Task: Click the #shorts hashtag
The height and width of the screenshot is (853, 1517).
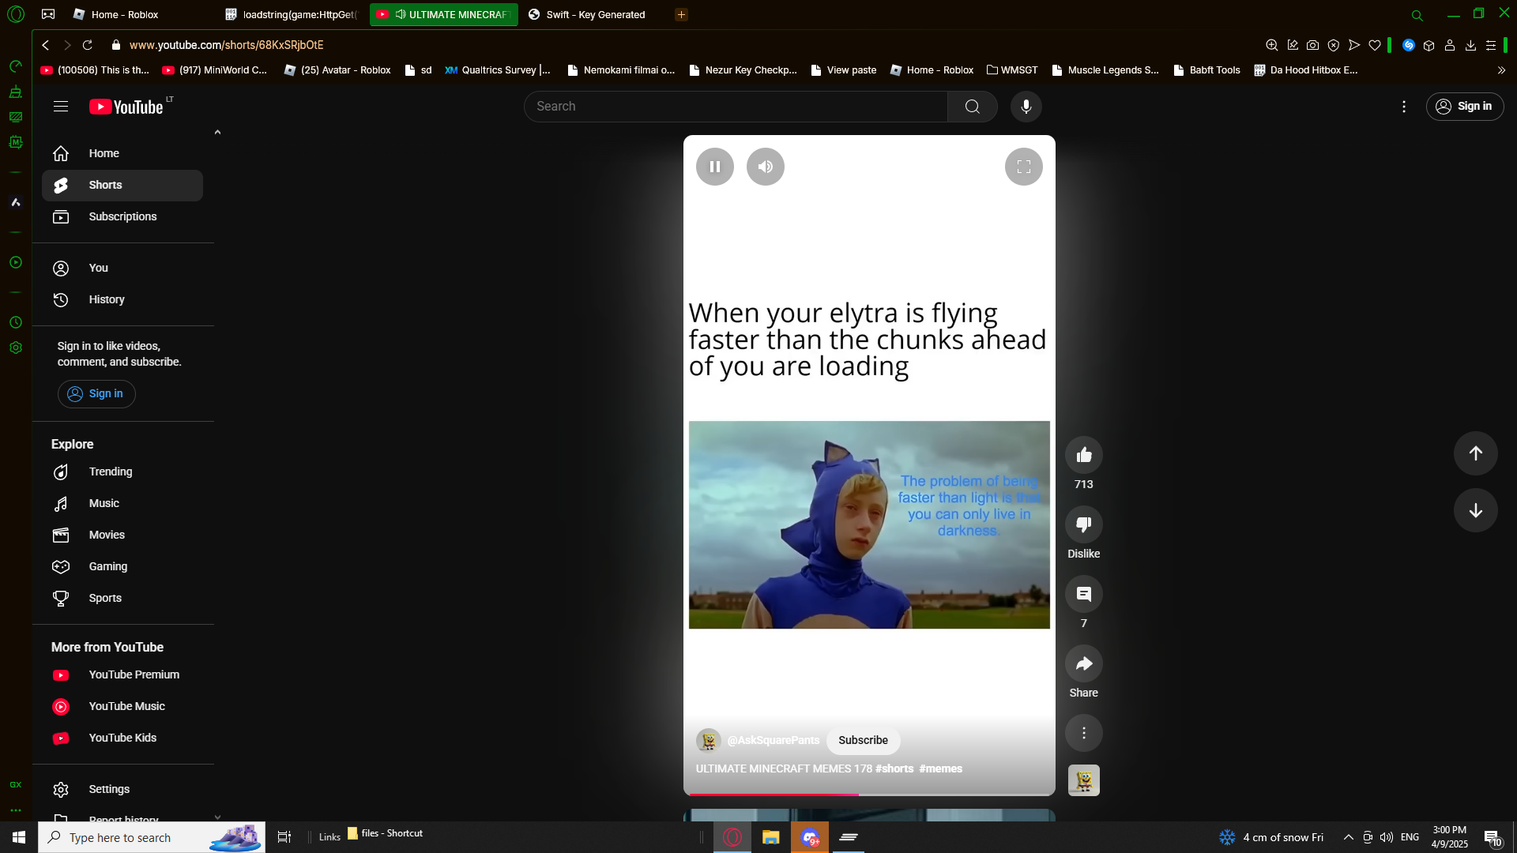Action: tap(894, 768)
